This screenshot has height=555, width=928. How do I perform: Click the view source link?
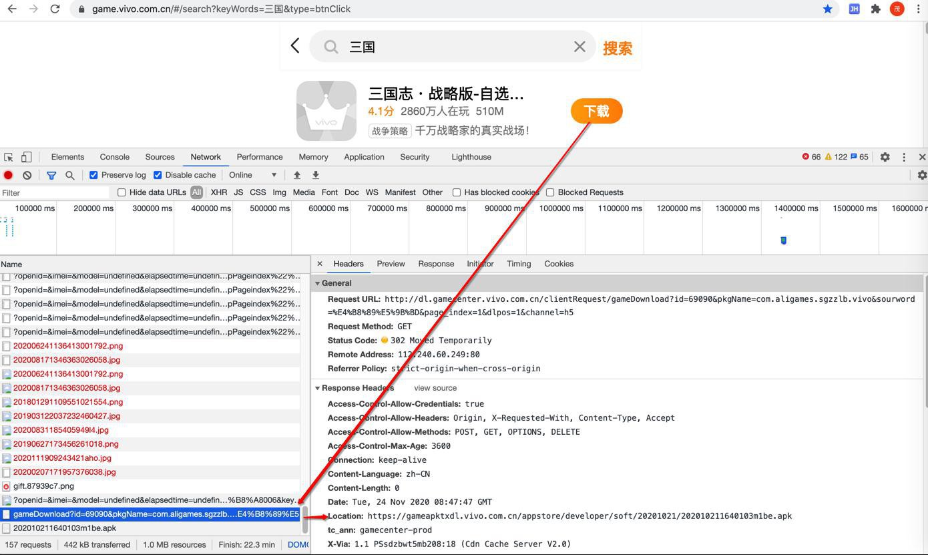point(435,388)
